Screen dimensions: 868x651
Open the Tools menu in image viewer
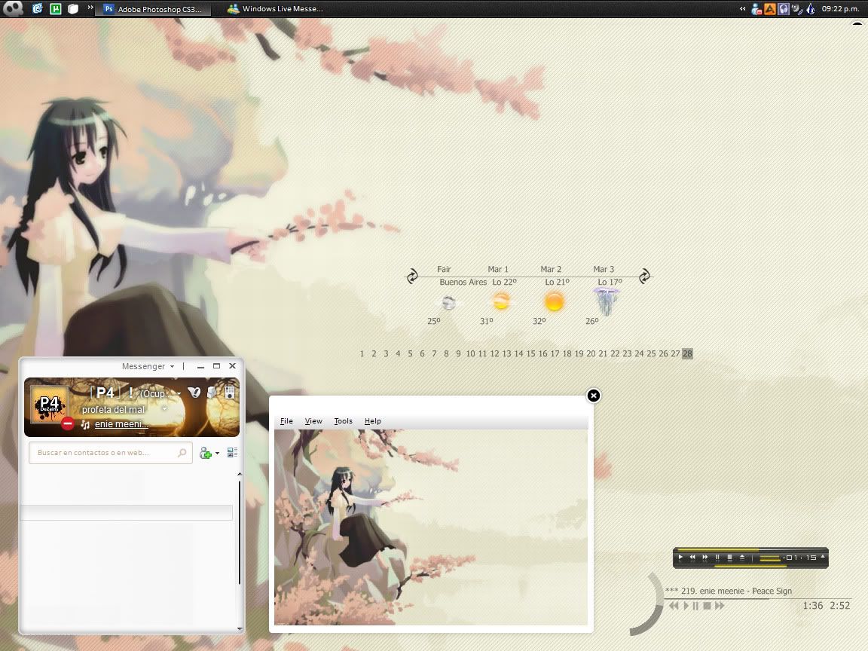(344, 420)
